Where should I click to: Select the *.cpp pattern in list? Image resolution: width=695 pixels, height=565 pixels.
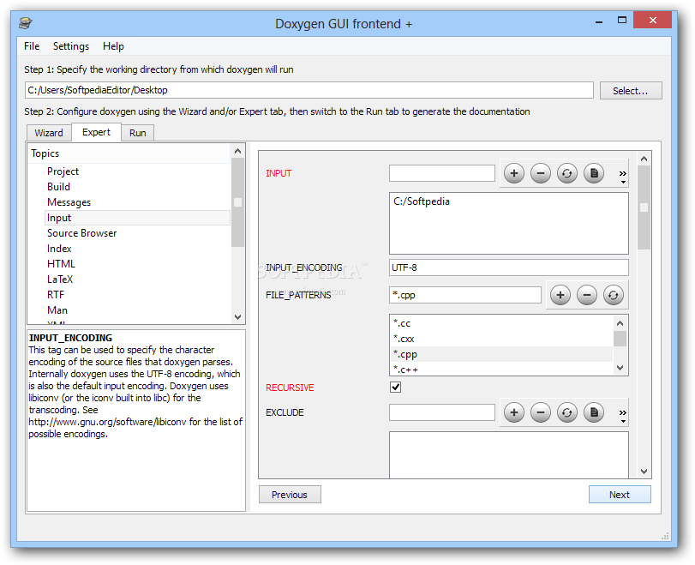pos(500,354)
